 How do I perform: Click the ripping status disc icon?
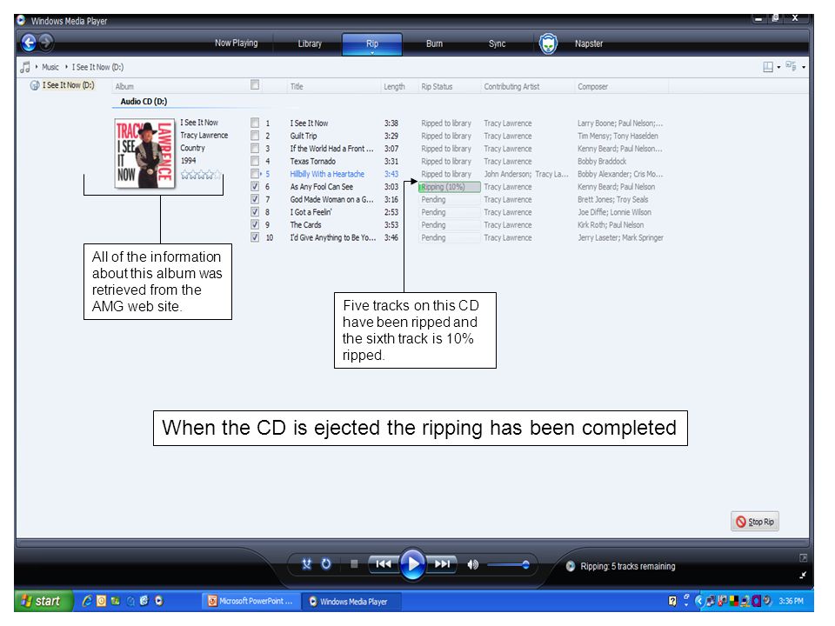(x=571, y=566)
